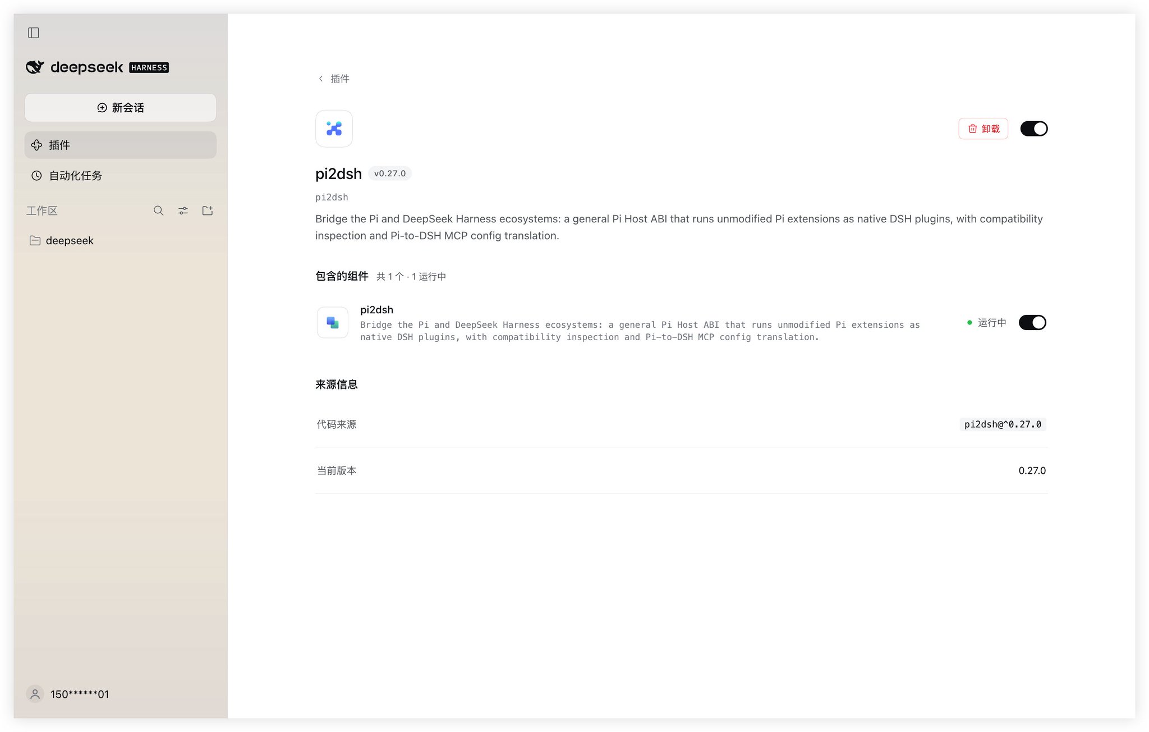
Task: Click the pi2dsh@^0.27.0 code source value
Action: (x=1003, y=424)
